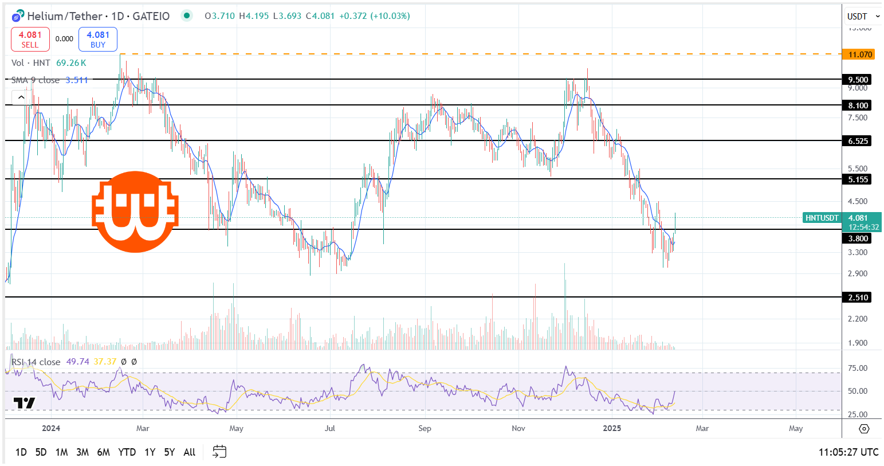
Task: Click the SMA 9 close legend
Action: coord(36,80)
